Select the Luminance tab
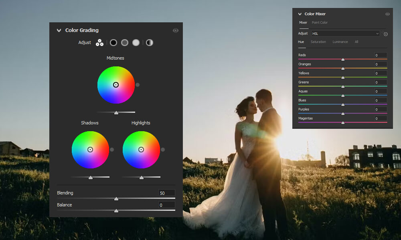401x240 pixels. click(x=340, y=42)
